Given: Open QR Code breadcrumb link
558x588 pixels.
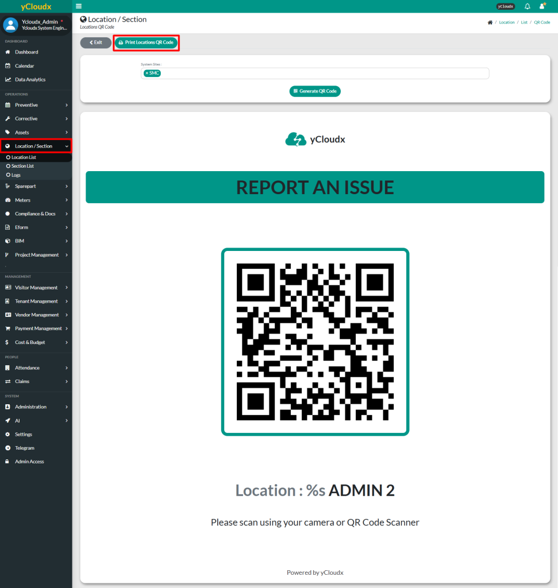Looking at the screenshot, I should [x=542, y=22].
